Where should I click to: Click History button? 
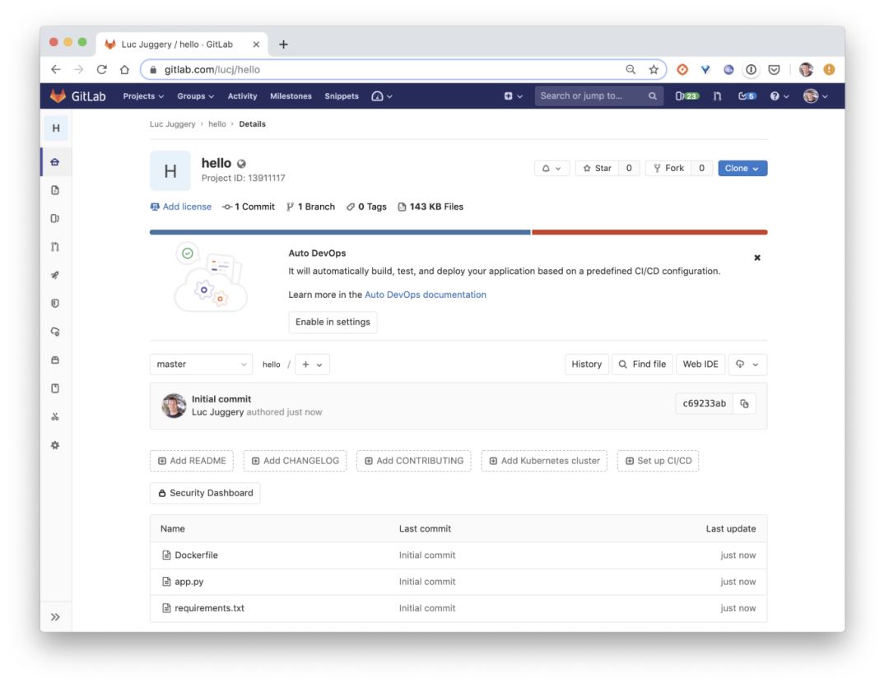[586, 364]
